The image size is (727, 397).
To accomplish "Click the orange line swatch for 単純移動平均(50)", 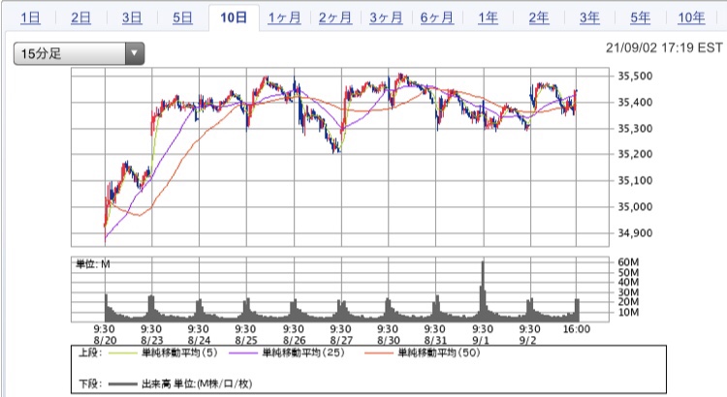I will pos(379,353).
